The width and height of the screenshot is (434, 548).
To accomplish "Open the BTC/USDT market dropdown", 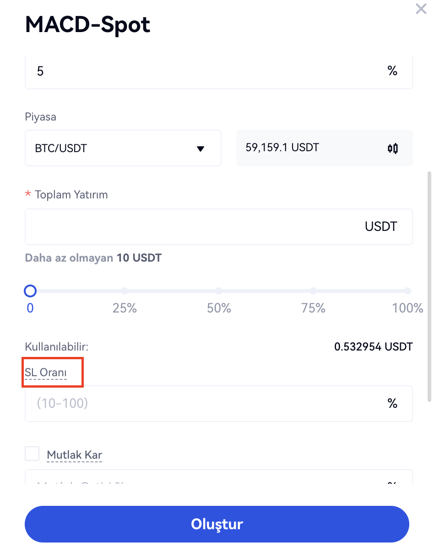I will (123, 148).
